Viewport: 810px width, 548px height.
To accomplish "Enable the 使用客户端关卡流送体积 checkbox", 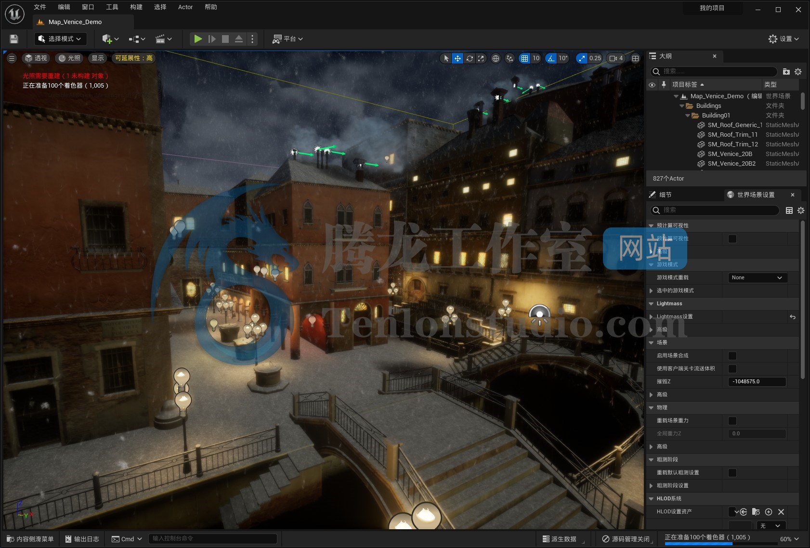I will (x=732, y=369).
